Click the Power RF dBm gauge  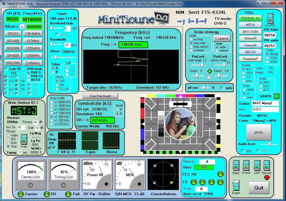click(97, 174)
